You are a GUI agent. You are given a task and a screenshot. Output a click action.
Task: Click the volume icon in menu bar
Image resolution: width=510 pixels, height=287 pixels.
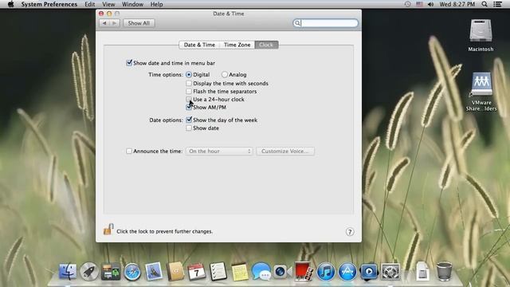coord(430,4)
